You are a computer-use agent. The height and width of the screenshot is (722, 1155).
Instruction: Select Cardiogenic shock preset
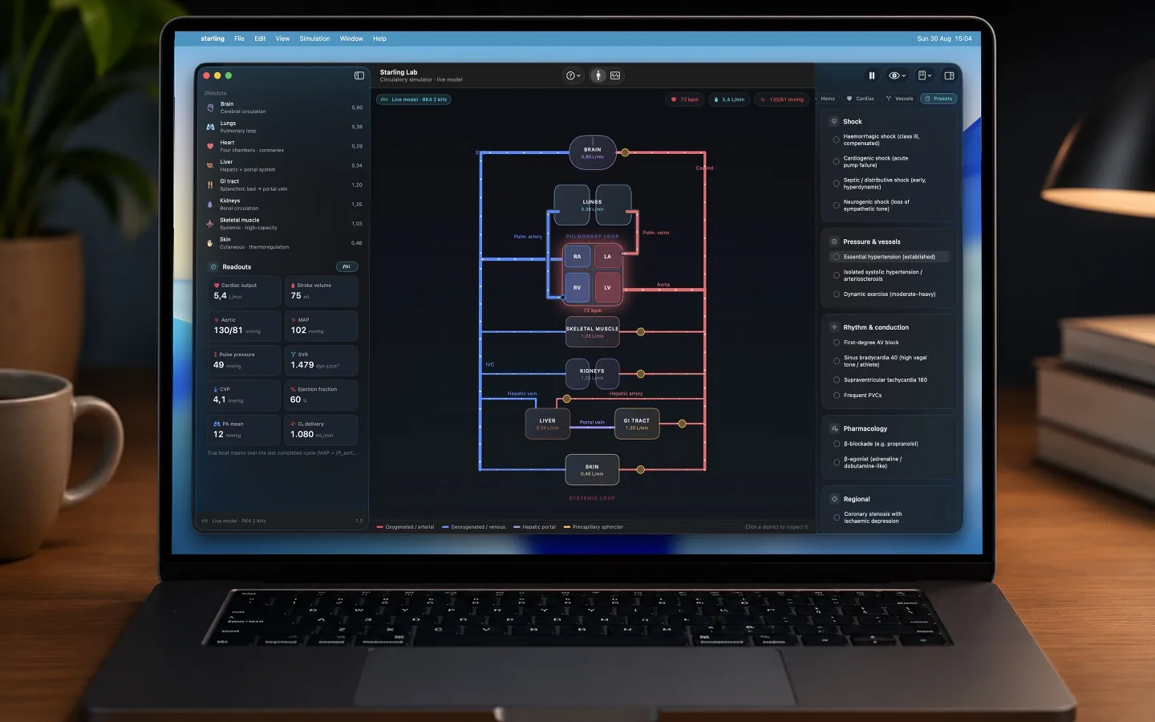point(889,161)
